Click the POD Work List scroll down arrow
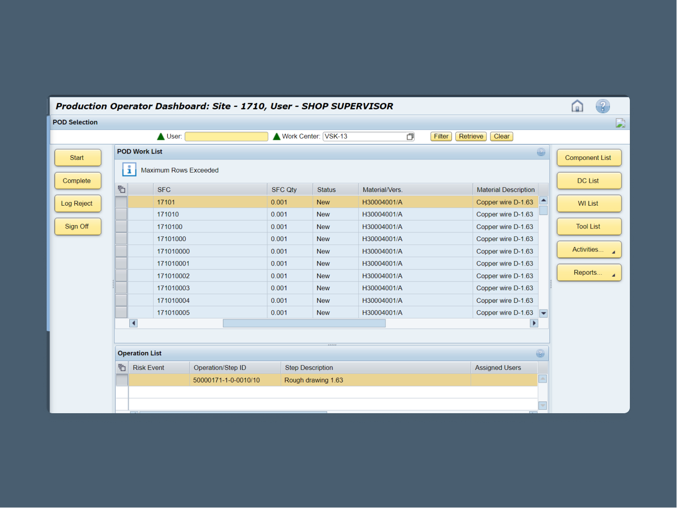Screen dimensions: 677x508 click(x=543, y=314)
